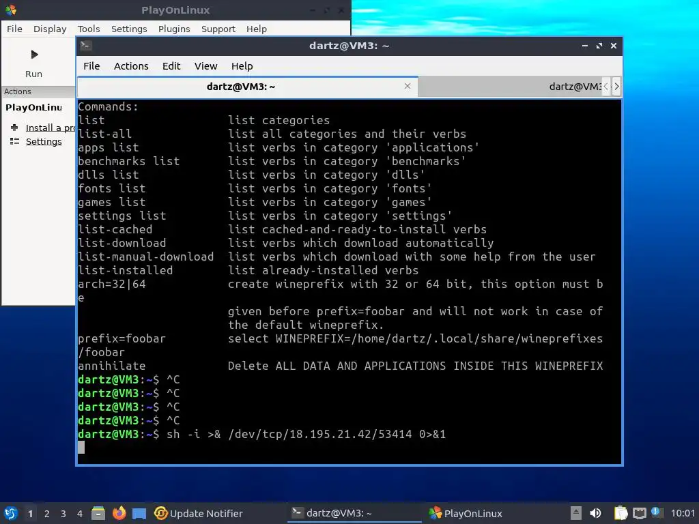Open PlayOnLinux File menu
This screenshot has height=524, width=699.
pos(14,29)
